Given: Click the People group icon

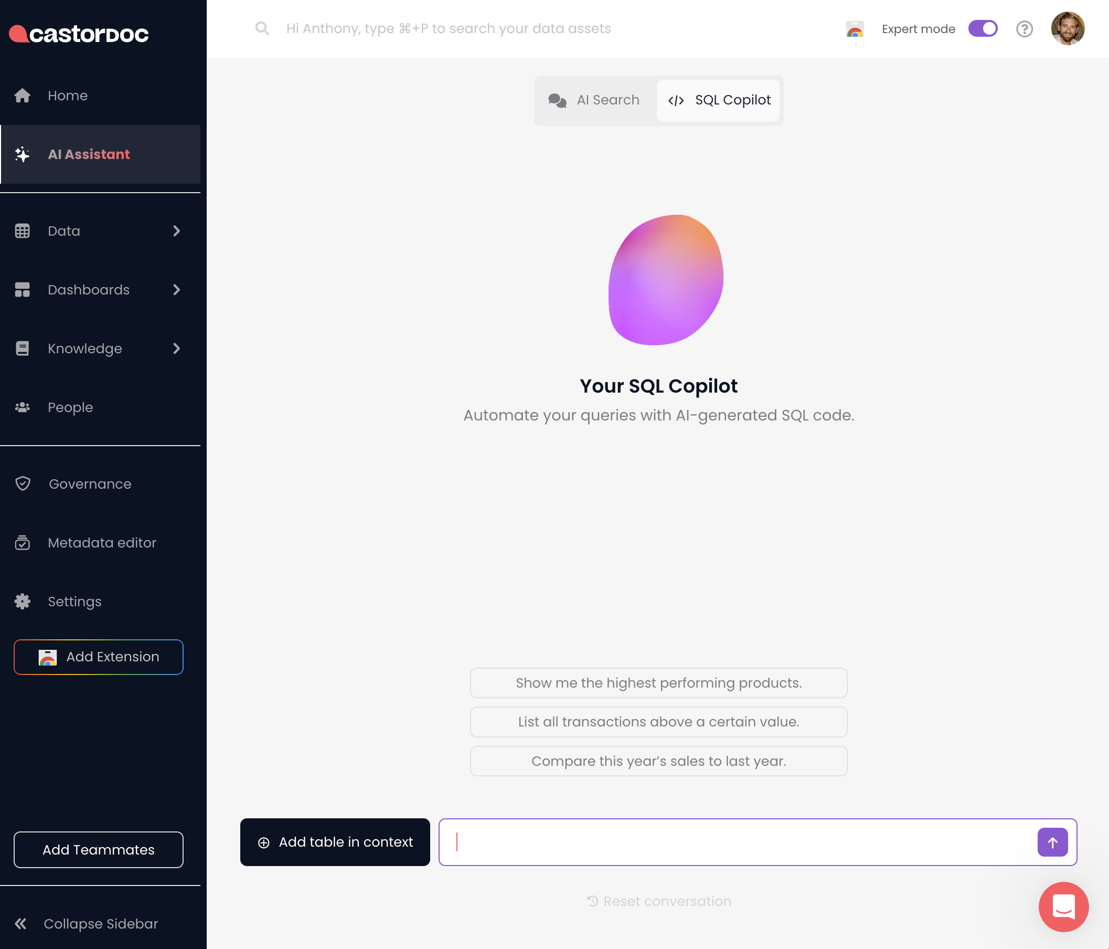Looking at the screenshot, I should [x=22, y=407].
